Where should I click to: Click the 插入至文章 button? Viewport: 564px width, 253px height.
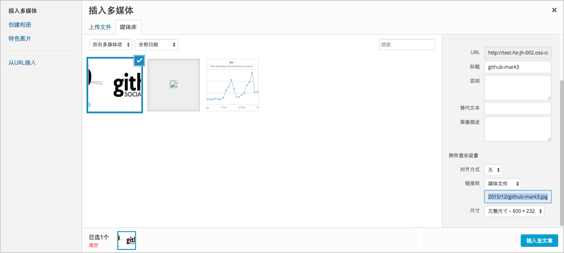tap(539, 241)
